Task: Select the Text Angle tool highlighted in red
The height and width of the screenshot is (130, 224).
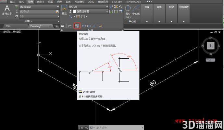Action: pyautogui.click(x=77, y=26)
